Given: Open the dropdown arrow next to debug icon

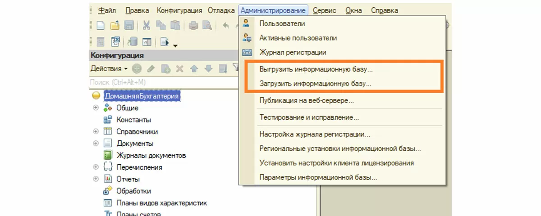Looking at the screenshot, I should coord(175,45).
